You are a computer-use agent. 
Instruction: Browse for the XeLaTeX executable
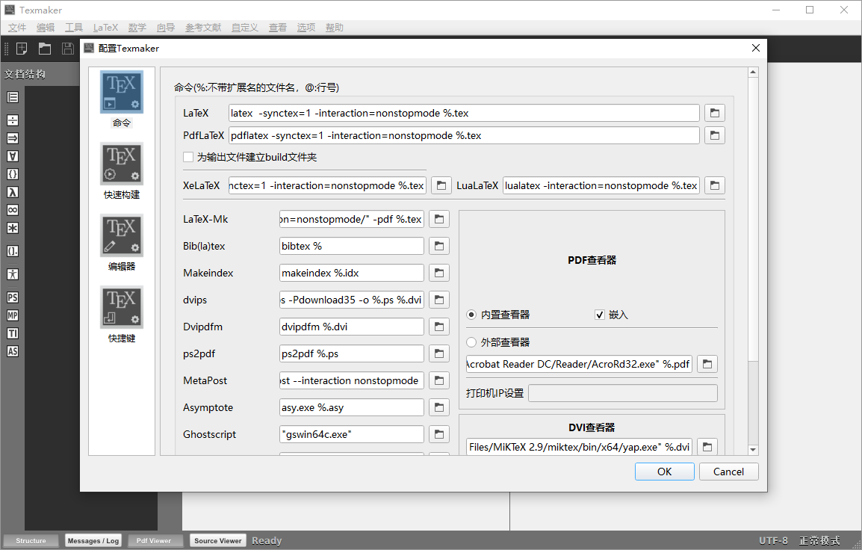[441, 185]
